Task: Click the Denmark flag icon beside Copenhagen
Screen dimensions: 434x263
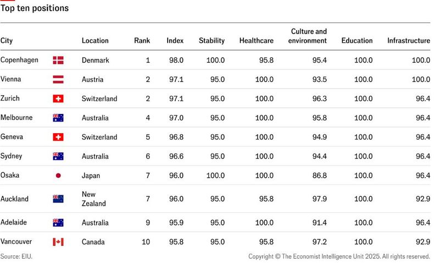Action: (58, 60)
